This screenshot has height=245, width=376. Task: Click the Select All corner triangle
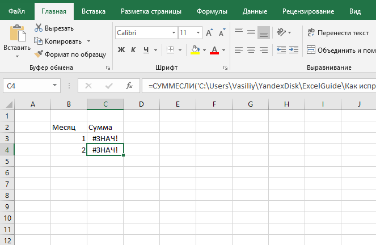pos(9,104)
